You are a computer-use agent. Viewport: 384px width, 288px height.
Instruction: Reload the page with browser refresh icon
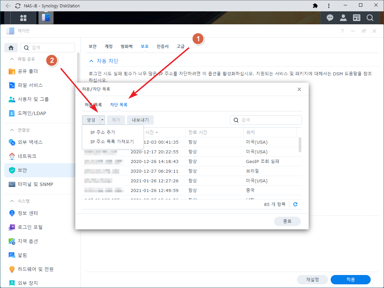[18, 6]
